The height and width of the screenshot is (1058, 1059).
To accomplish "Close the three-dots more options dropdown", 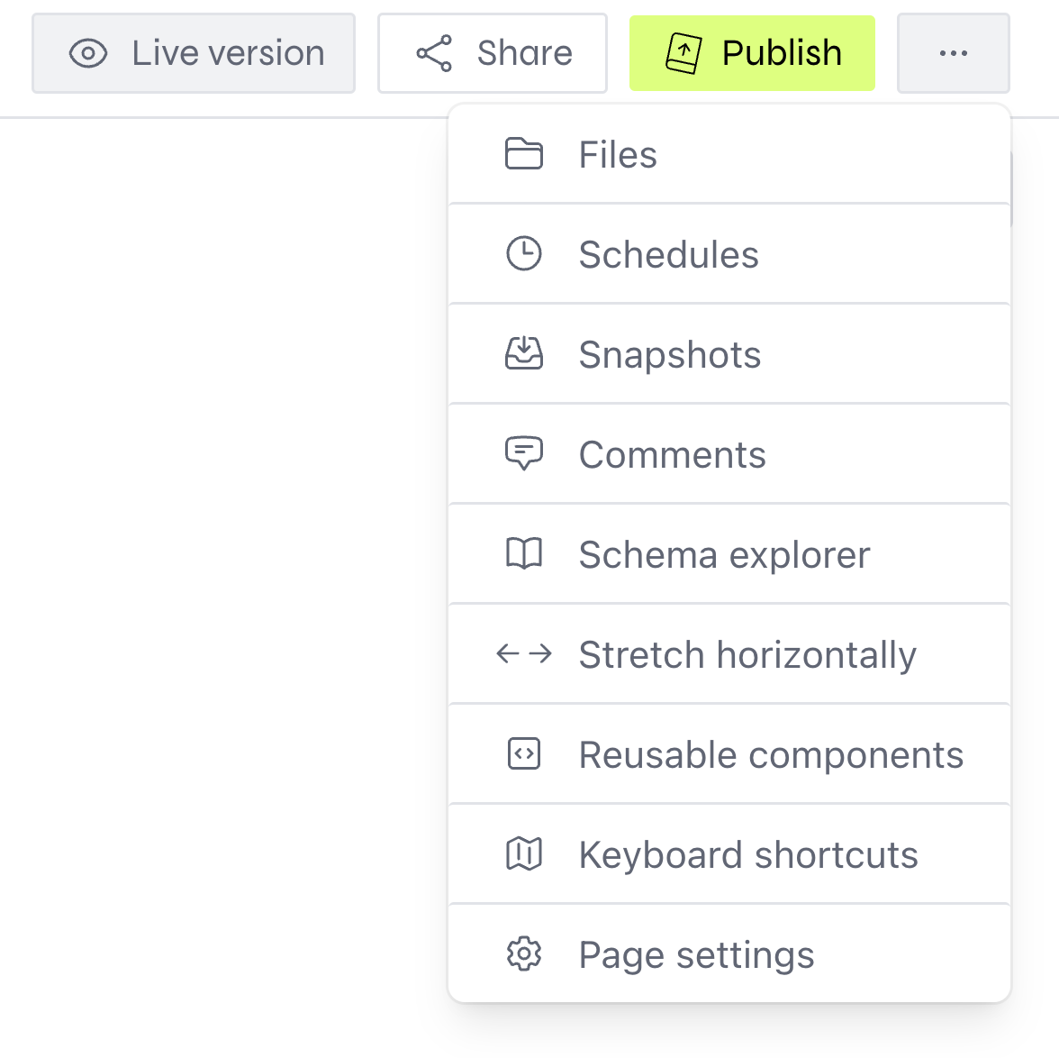I will click(x=953, y=53).
